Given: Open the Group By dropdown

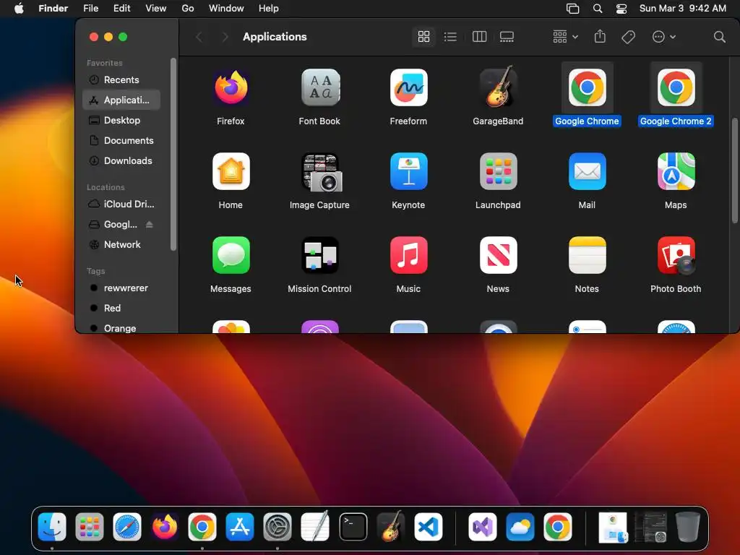Looking at the screenshot, I should coord(565,37).
